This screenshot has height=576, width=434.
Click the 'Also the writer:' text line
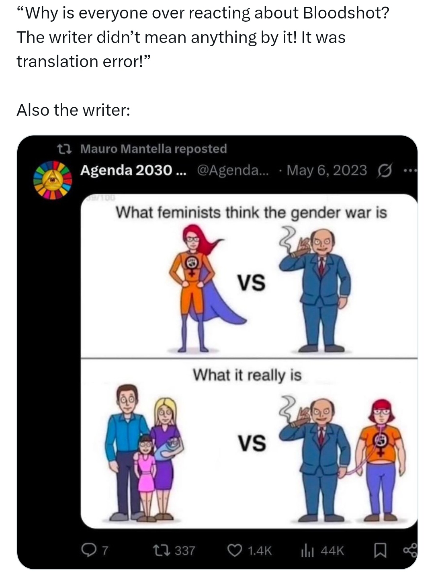tap(74, 110)
